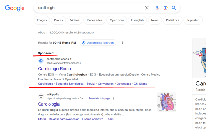
Task: Select the News filter chip
Action: [155, 20]
